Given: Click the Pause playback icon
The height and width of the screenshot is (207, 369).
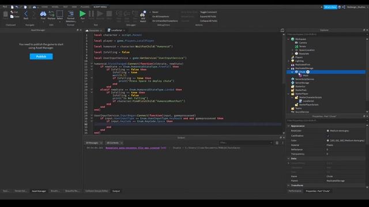Looking at the screenshot, I should point(91,14).
